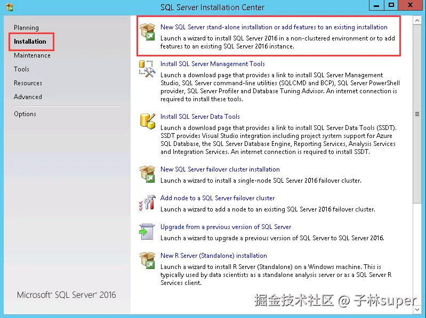Click the SQL Server Data Tools icon

pos(148,121)
